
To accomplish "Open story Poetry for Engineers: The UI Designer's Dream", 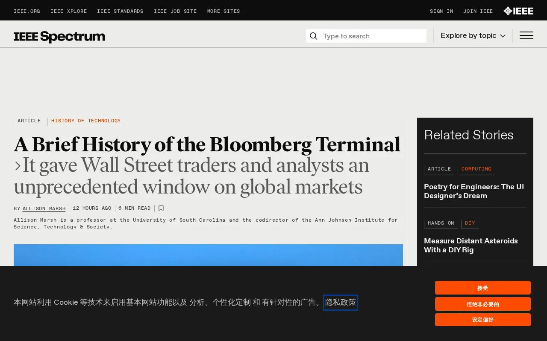I will point(474,191).
